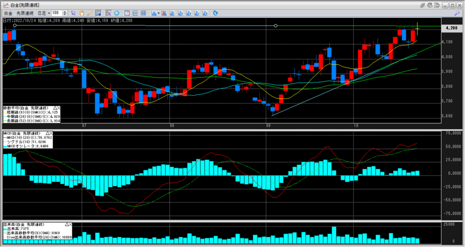The height and width of the screenshot is (247, 465).
Task: Click the 10 month label on time axis
Action: 356,126
